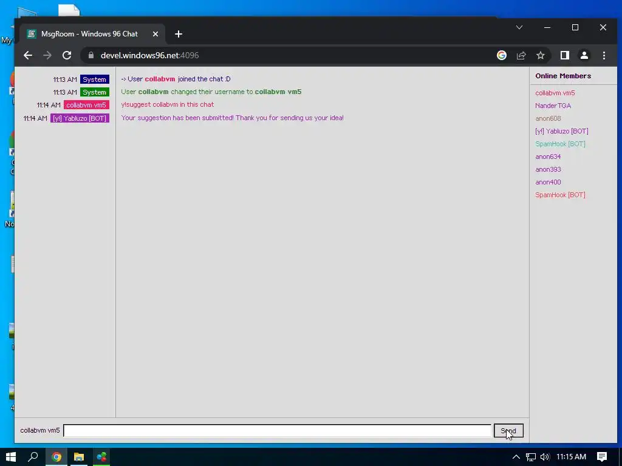Select NanderTGA in member list
This screenshot has width=622, height=466.
click(x=553, y=106)
